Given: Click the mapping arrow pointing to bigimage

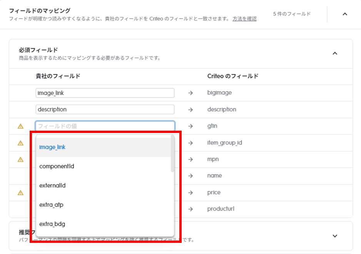Looking at the screenshot, I should (x=191, y=93).
